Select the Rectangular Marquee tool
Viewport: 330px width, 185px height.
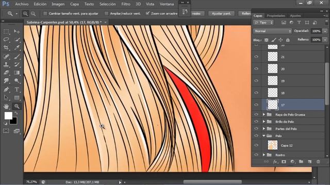6,31
